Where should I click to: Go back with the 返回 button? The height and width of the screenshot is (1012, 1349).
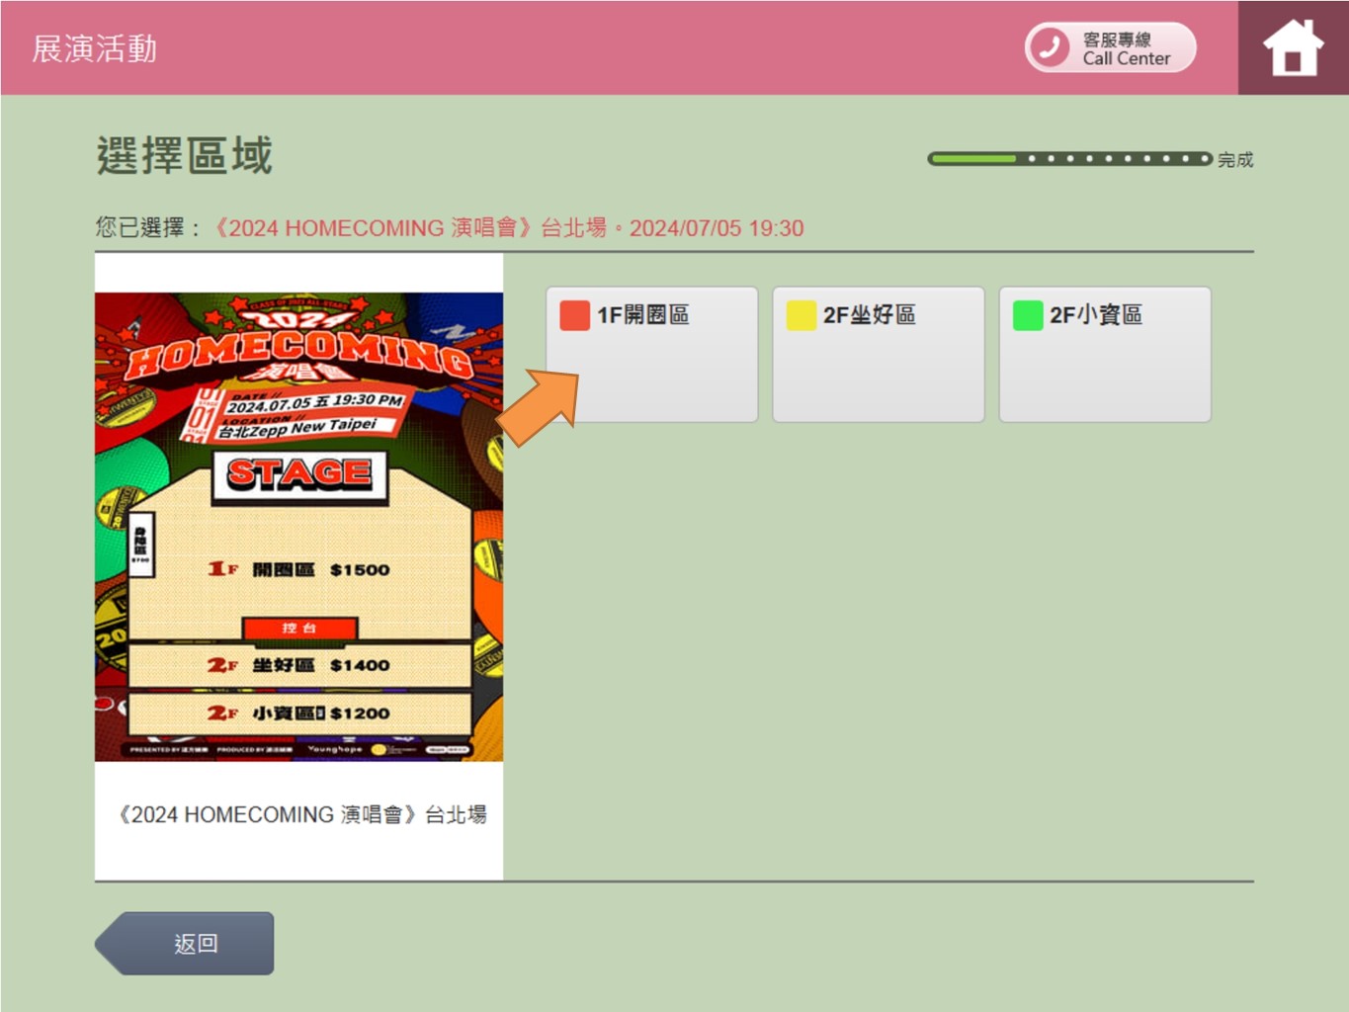click(x=185, y=944)
